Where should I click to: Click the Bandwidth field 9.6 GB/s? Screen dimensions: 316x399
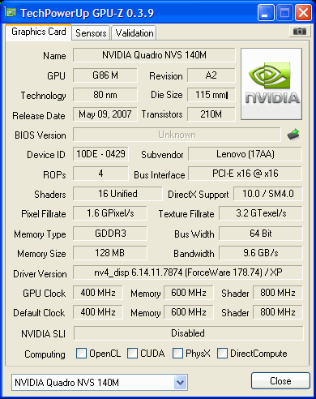pos(261,253)
